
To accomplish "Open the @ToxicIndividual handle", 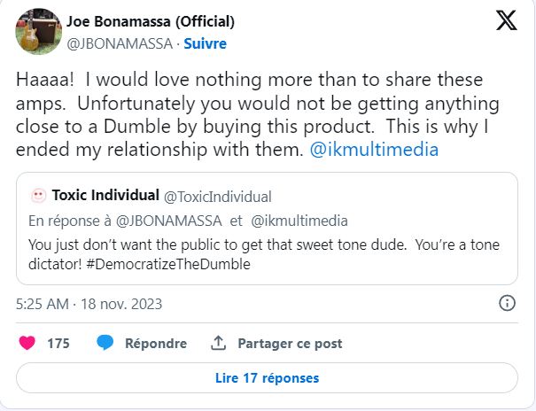I will [217, 197].
